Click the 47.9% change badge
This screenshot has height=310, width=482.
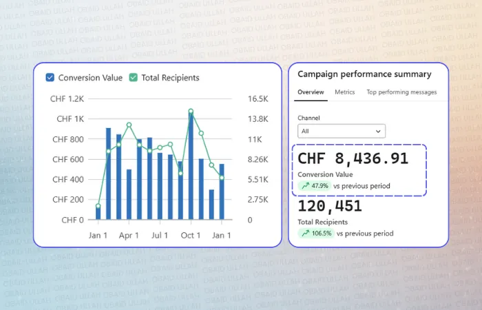315,186
